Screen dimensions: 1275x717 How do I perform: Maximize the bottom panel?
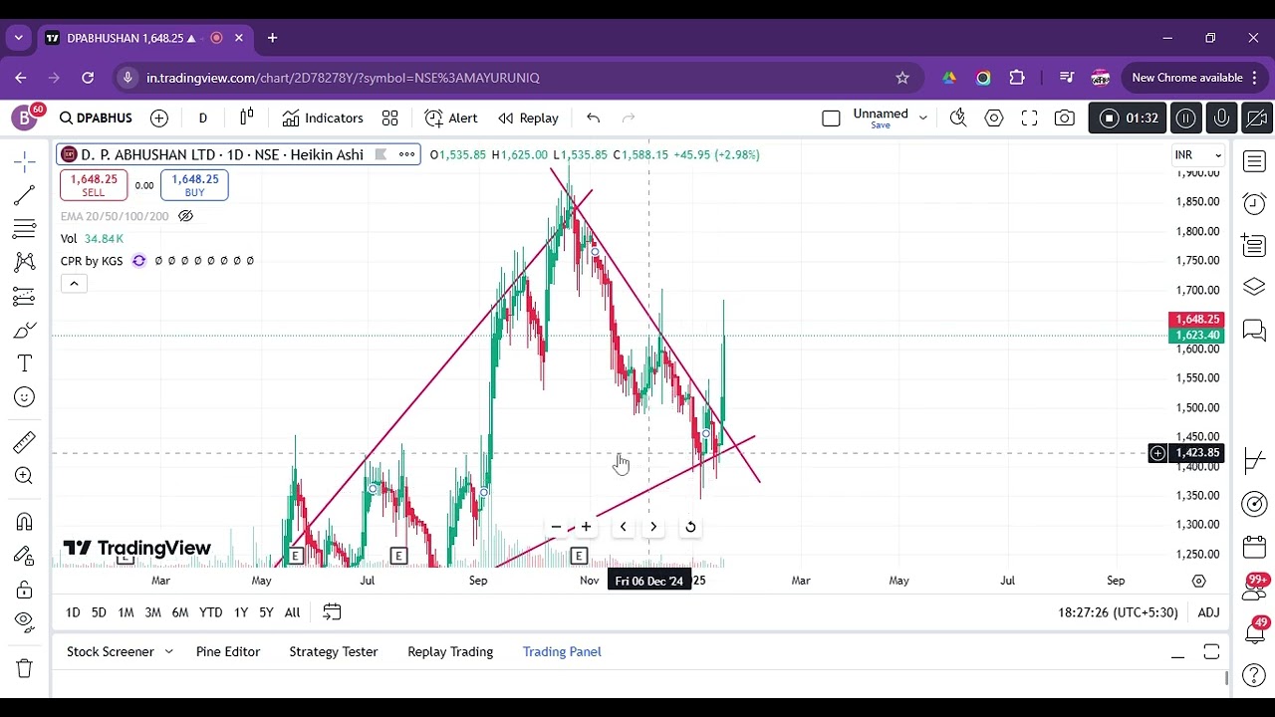click(1211, 652)
